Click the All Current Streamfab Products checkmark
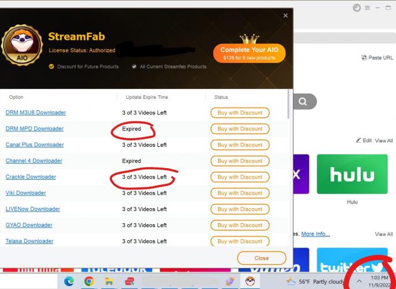 coord(134,66)
